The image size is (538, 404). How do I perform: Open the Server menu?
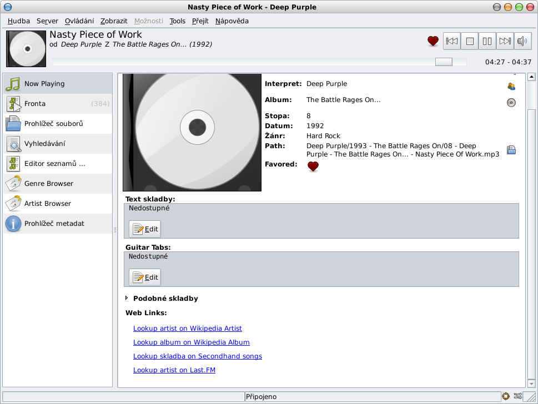coord(47,21)
